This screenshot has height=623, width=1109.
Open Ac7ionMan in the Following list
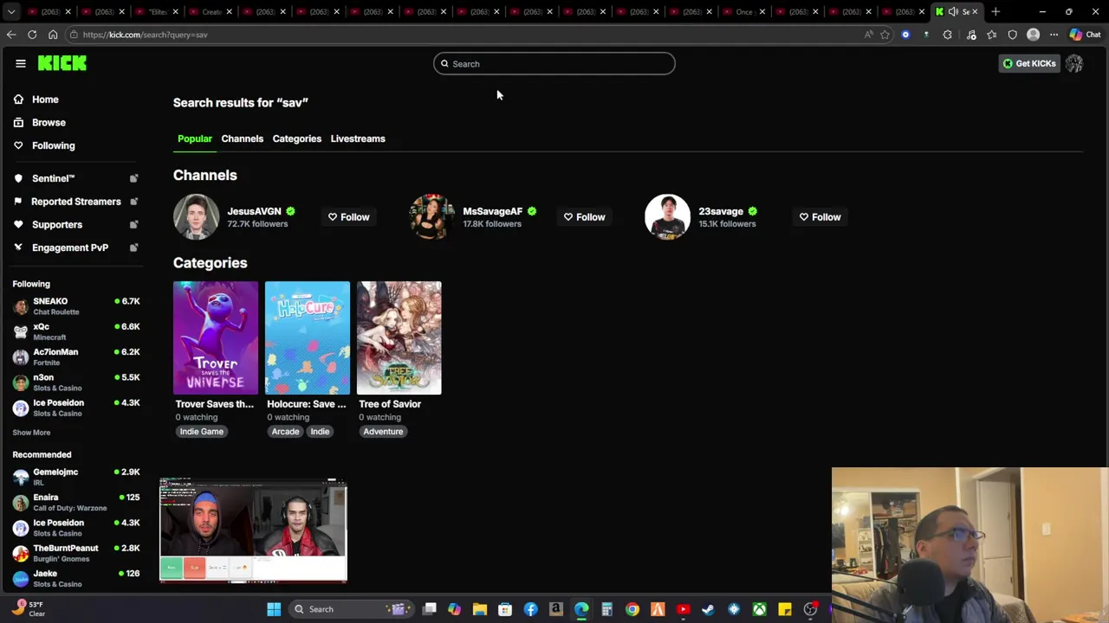point(76,356)
